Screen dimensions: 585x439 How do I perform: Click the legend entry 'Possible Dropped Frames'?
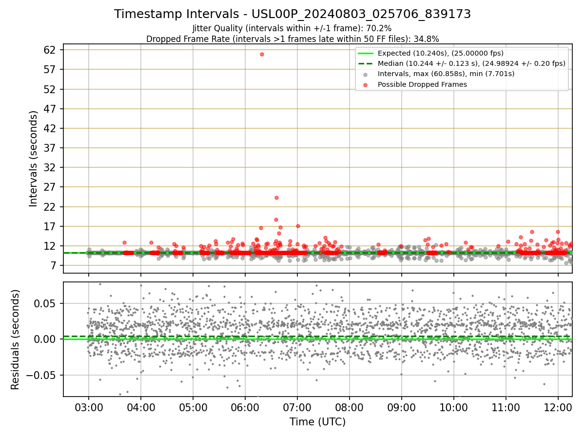(x=422, y=84)
